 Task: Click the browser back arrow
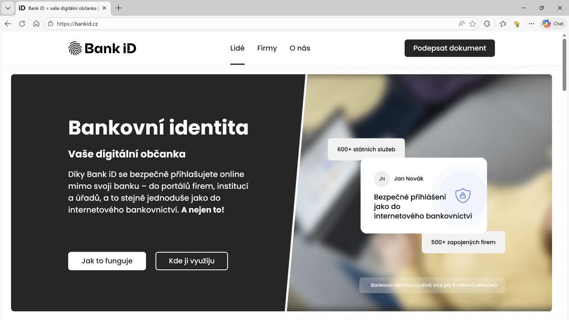pyautogui.click(x=8, y=24)
